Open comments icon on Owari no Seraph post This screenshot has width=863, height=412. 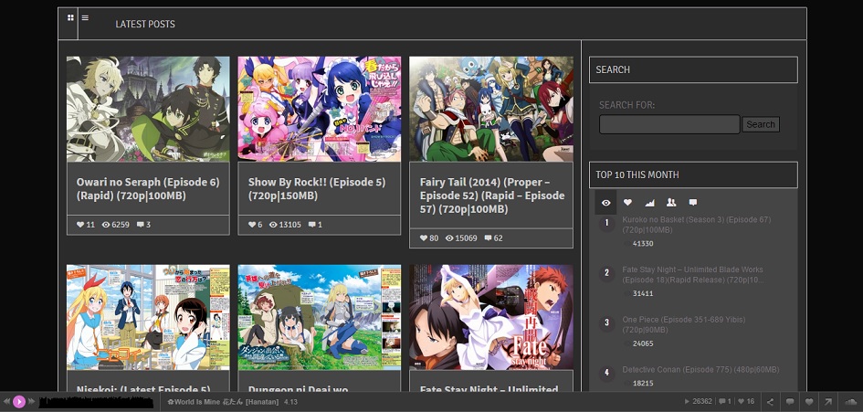(141, 225)
